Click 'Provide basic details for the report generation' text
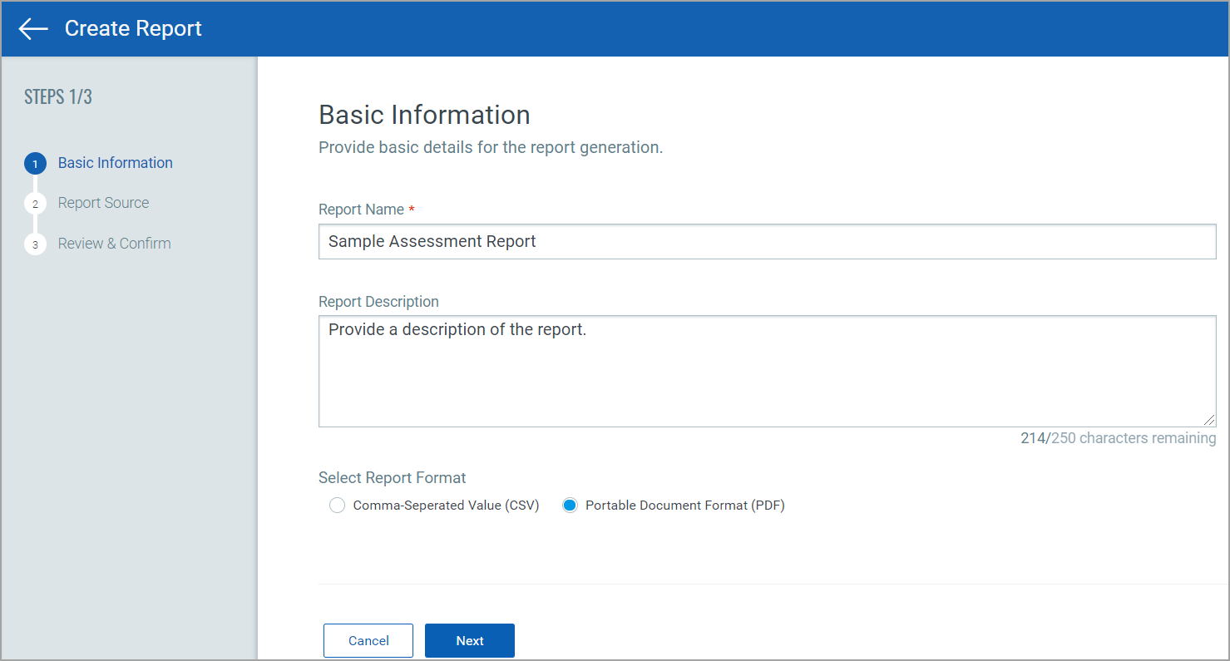Viewport: 1230px width, 661px height. (x=491, y=148)
